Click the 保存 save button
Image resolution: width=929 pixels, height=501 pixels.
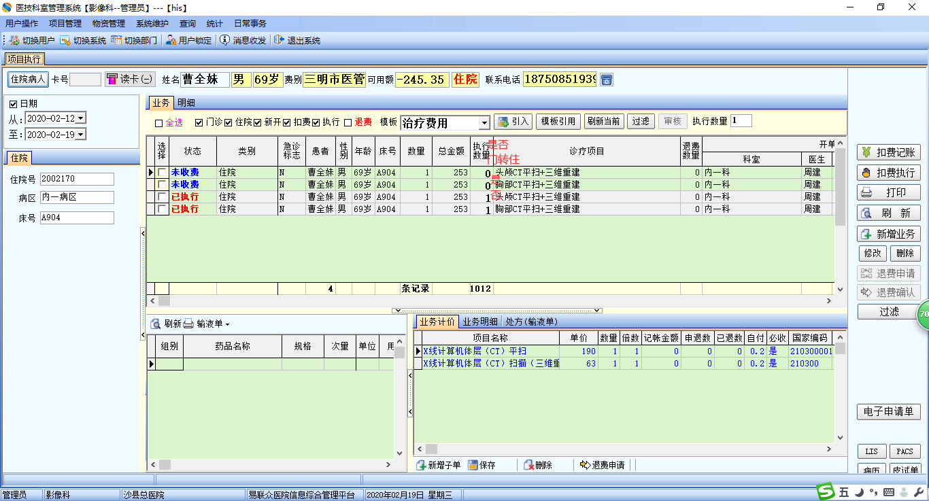pos(482,465)
